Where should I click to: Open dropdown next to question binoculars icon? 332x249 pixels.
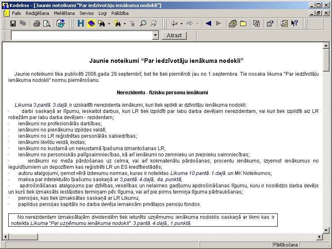[125, 24]
